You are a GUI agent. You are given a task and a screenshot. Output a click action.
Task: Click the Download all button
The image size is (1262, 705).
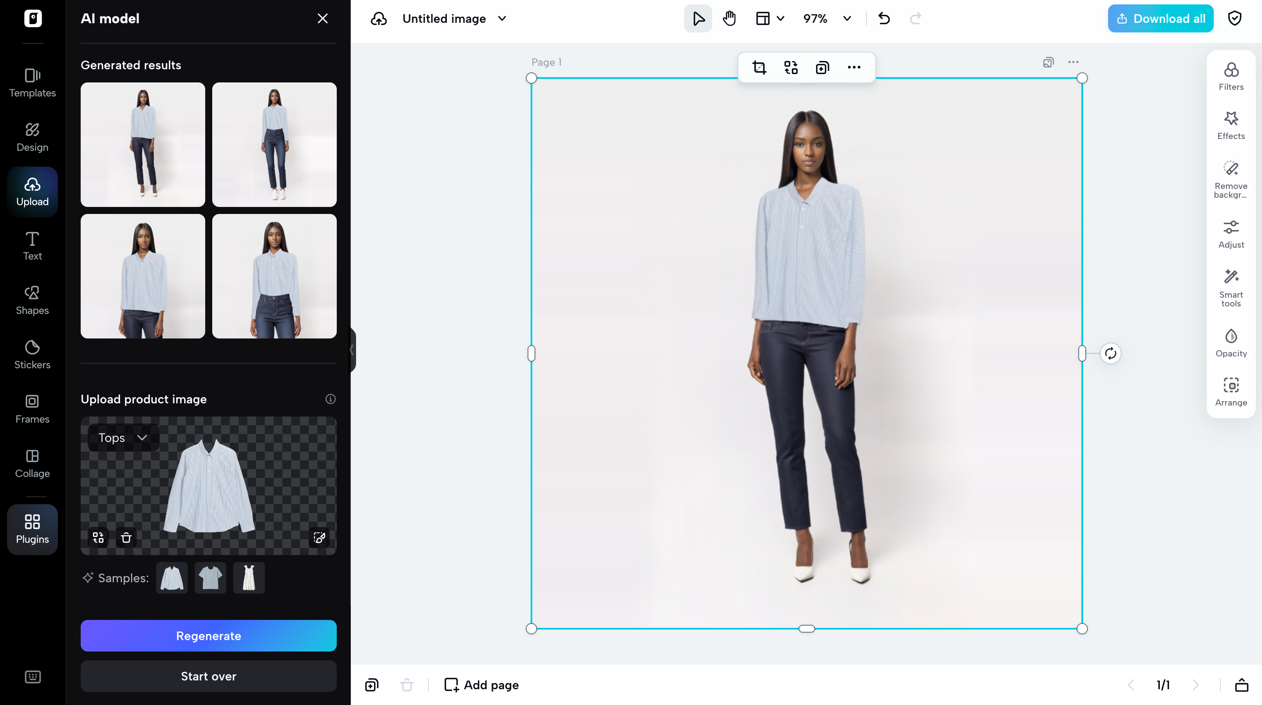[1160, 18]
